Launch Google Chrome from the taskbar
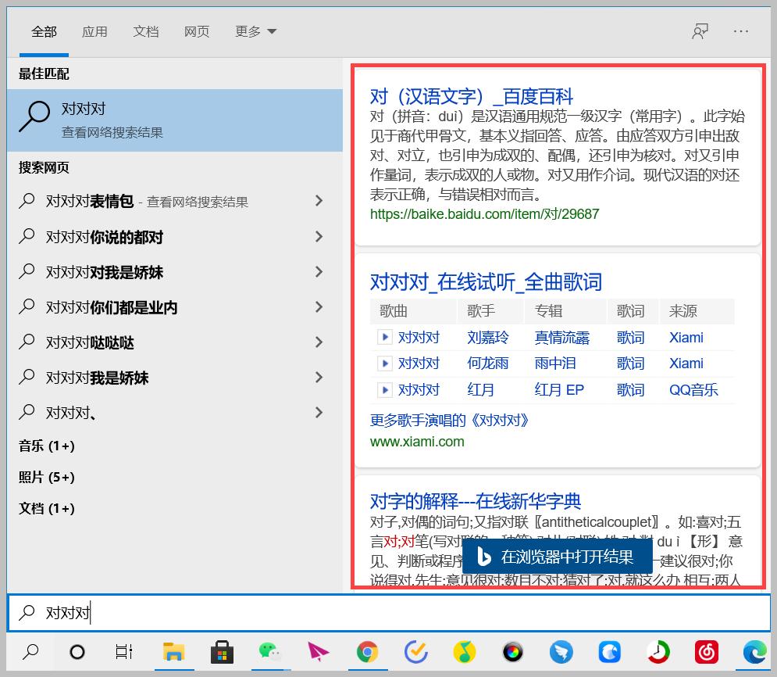The image size is (777, 677). 367,652
